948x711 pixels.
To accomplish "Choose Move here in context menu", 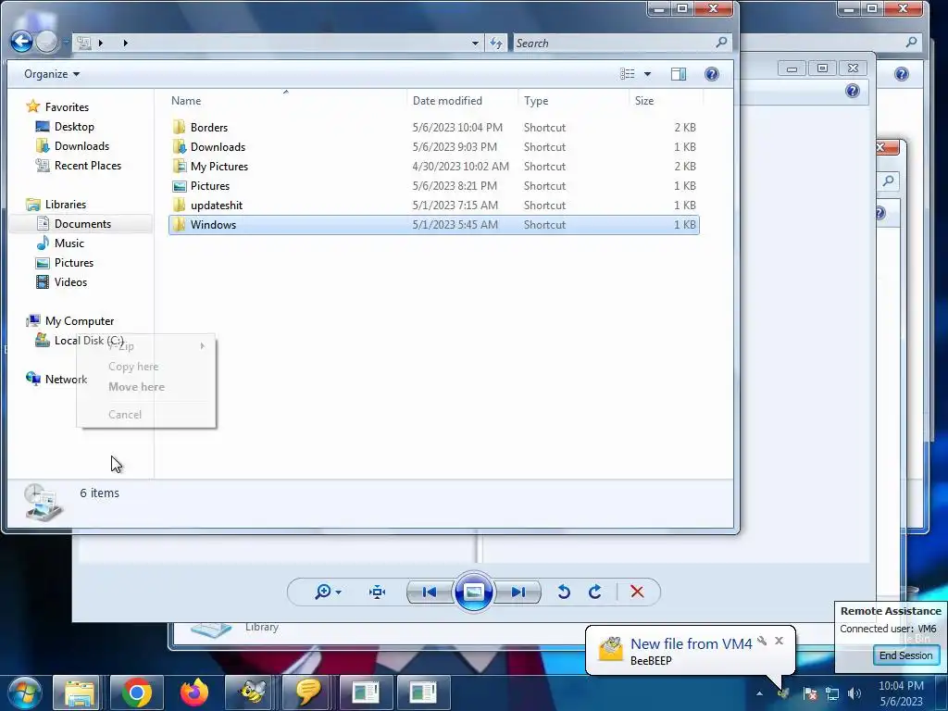I will pos(145,387).
